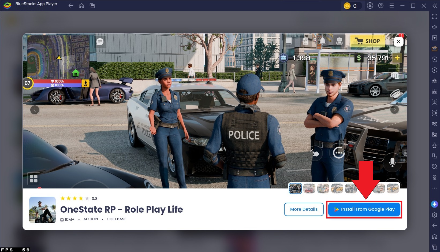Select the second thumbnail with red car
440x252 pixels.
(x=309, y=188)
